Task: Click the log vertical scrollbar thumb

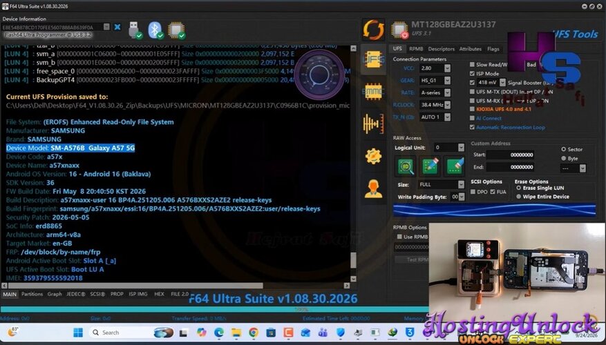Action: (353, 260)
